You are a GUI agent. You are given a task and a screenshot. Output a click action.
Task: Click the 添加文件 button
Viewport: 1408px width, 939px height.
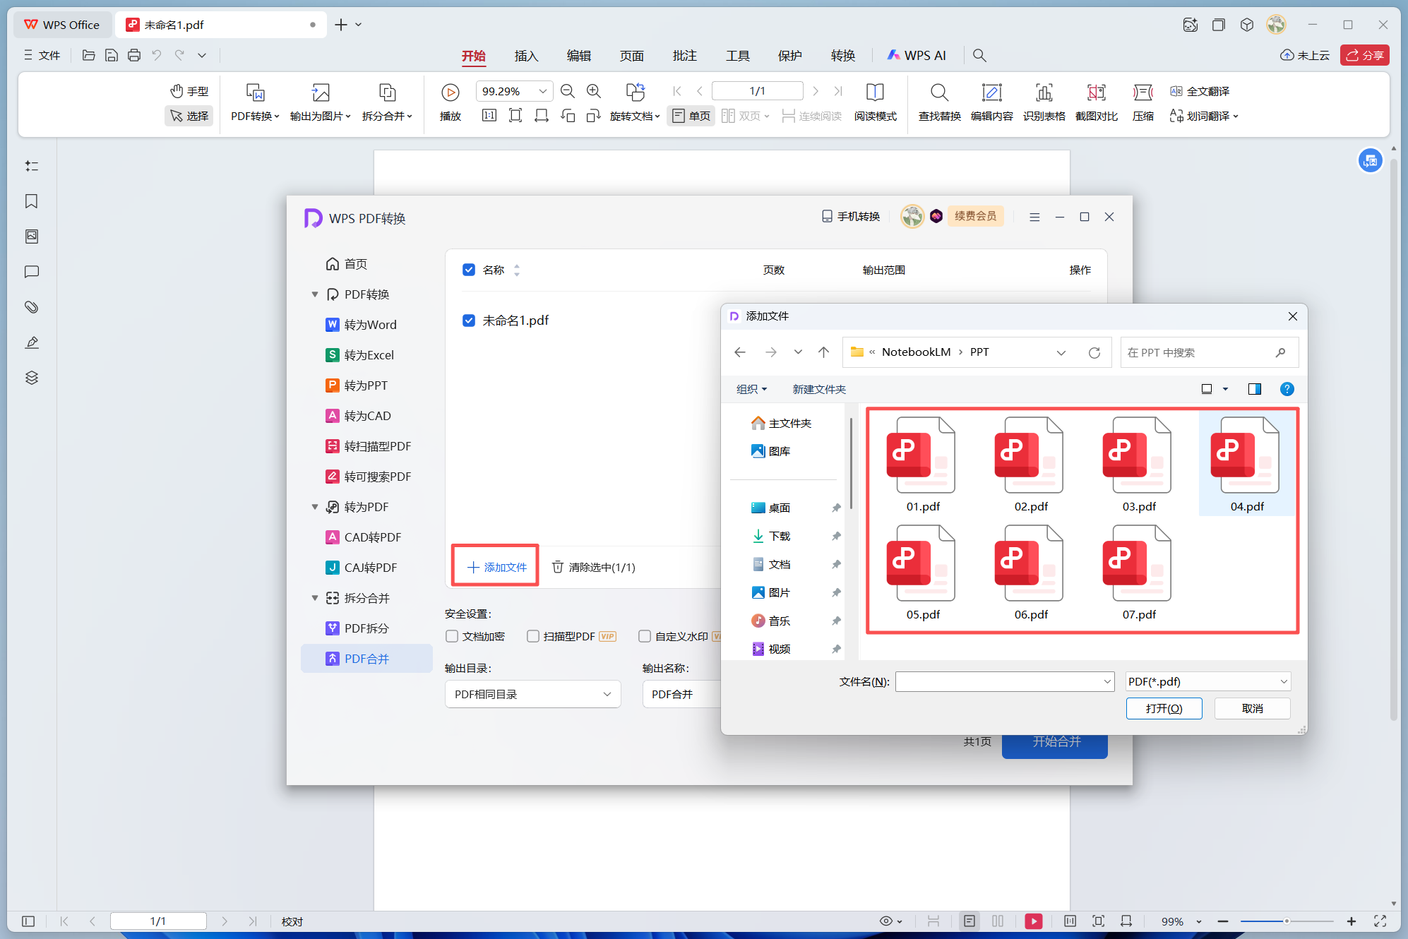pos(496,567)
